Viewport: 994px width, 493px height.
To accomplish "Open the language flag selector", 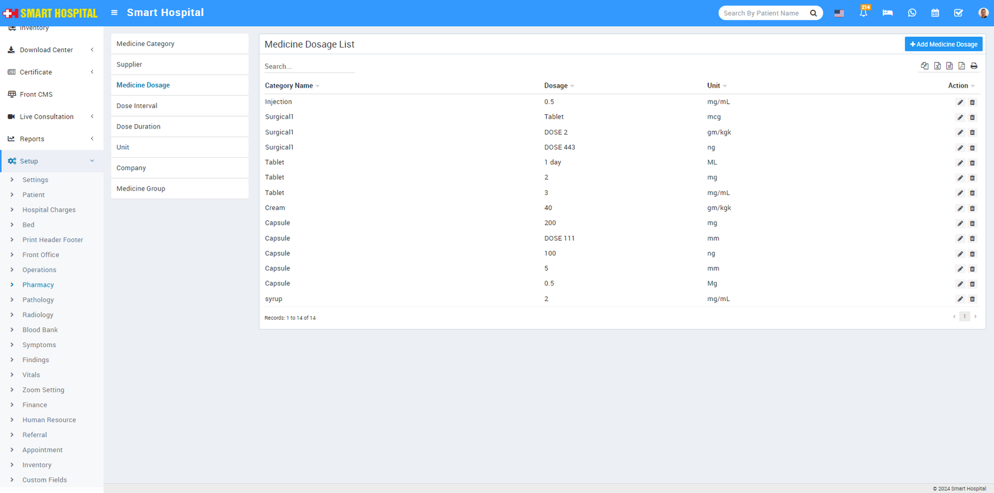I will click(x=839, y=13).
